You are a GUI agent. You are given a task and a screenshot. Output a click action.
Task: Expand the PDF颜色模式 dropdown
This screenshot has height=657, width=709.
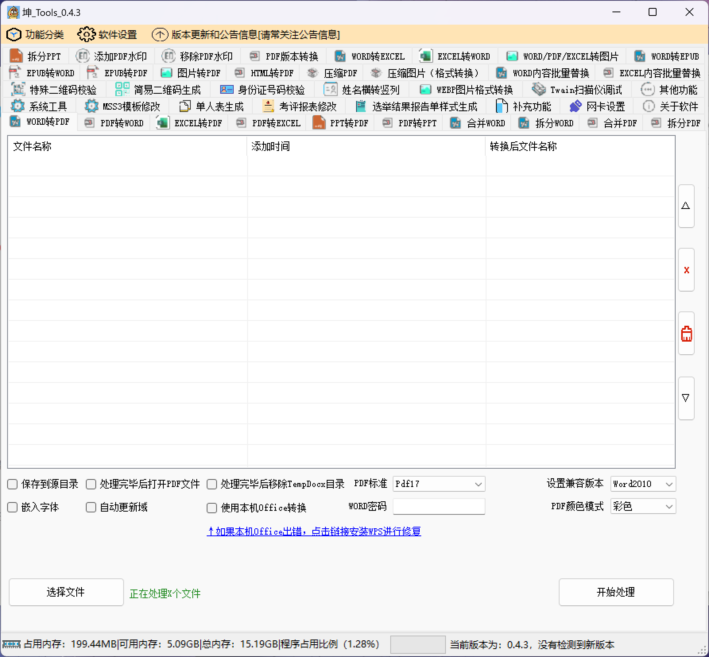669,506
